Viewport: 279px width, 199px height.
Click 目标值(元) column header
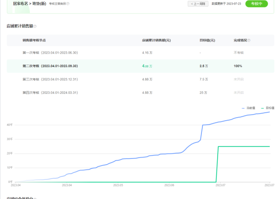tap(207, 40)
